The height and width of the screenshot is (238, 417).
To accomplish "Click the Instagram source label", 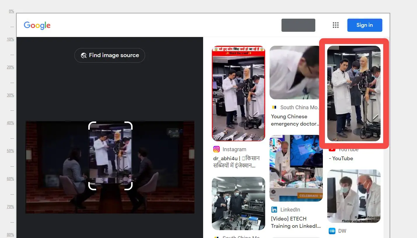I will pyautogui.click(x=234, y=149).
